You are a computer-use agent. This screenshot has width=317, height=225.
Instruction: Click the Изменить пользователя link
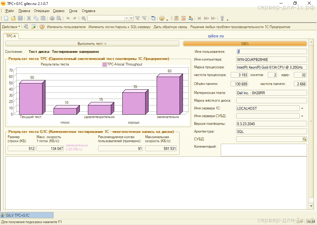[66, 27]
